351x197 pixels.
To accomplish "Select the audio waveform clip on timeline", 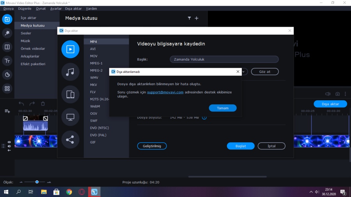I will [35, 126].
